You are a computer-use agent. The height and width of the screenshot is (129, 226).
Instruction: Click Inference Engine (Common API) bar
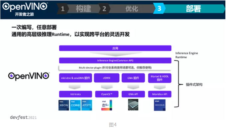[x=115, y=61]
